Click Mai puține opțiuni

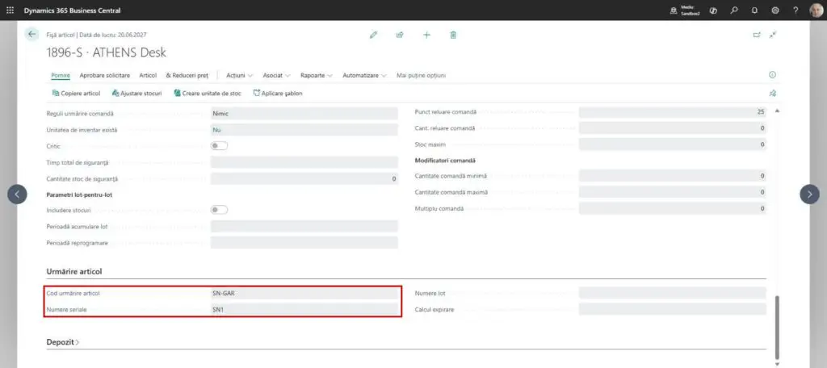pos(421,75)
